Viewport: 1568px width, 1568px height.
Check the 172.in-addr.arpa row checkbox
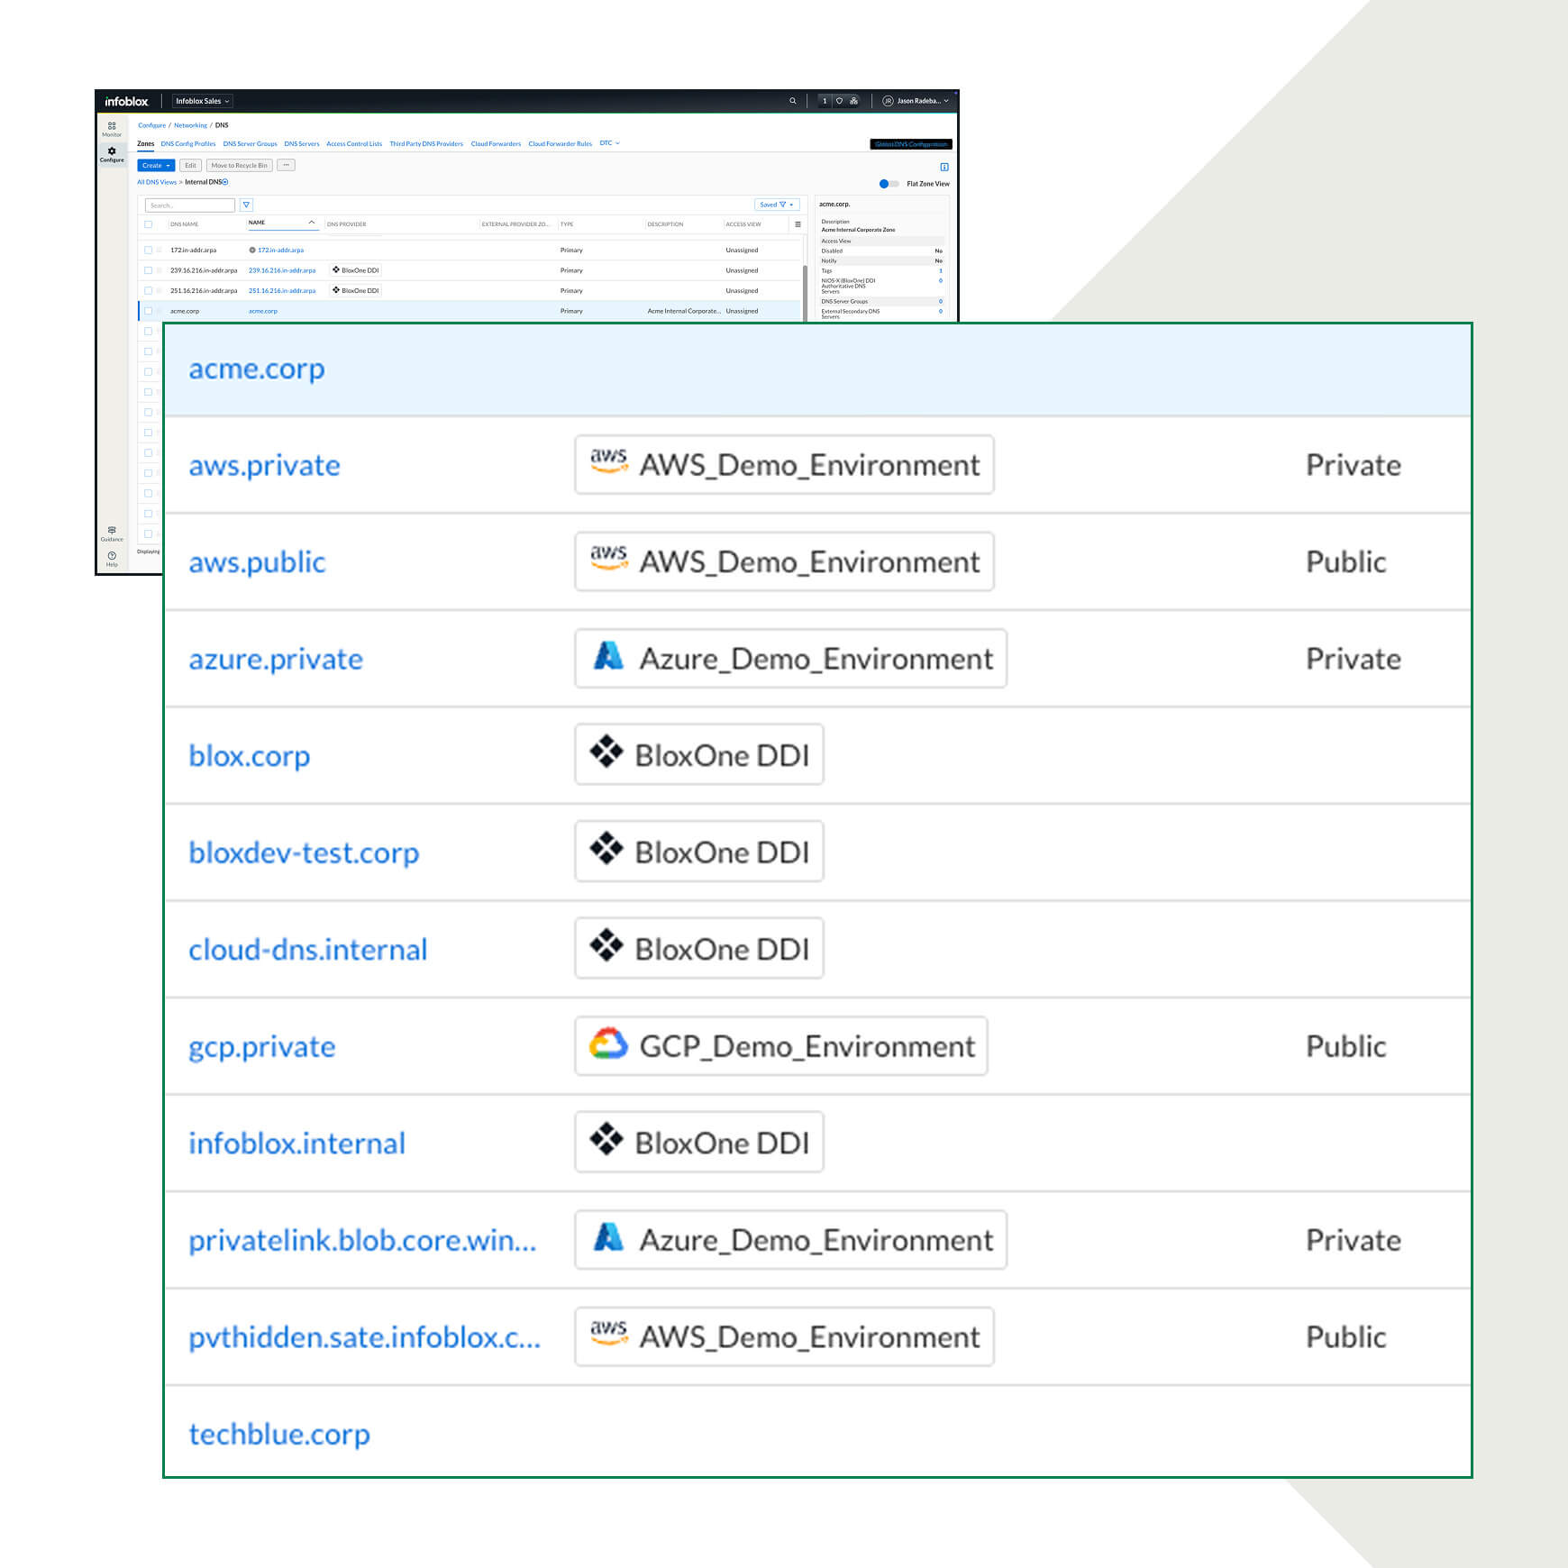[x=149, y=250]
